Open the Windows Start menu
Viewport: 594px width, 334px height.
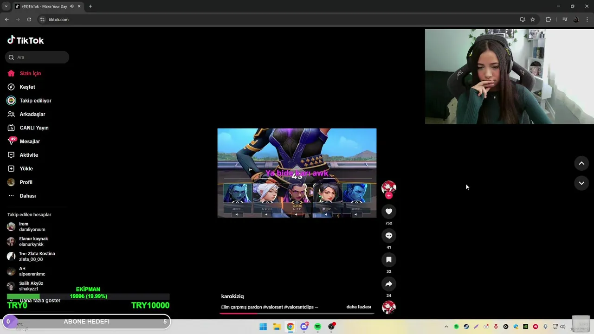[x=263, y=327]
